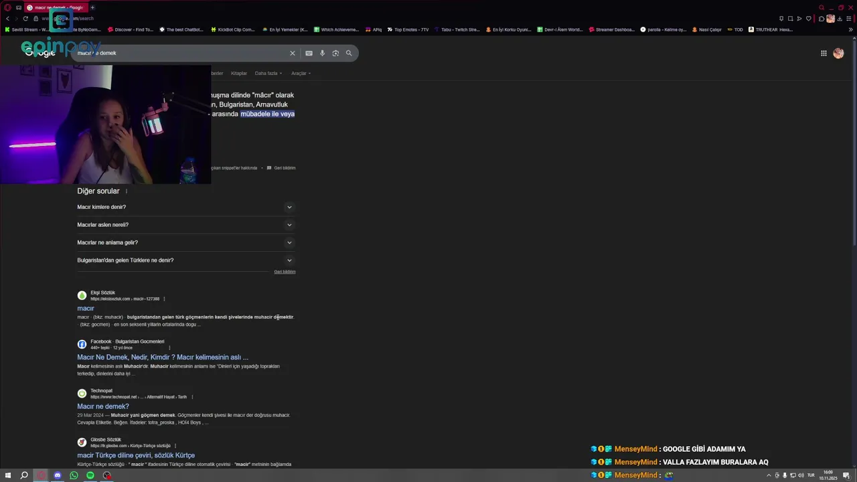Screen dimensions: 857x482
Task: Click 'Geri bildirim' beside snippet info
Action: [x=282, y=168]
